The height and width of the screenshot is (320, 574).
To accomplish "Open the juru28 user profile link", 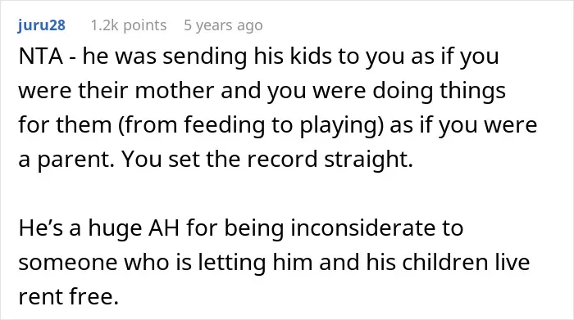I will click(x=41, y=25).
